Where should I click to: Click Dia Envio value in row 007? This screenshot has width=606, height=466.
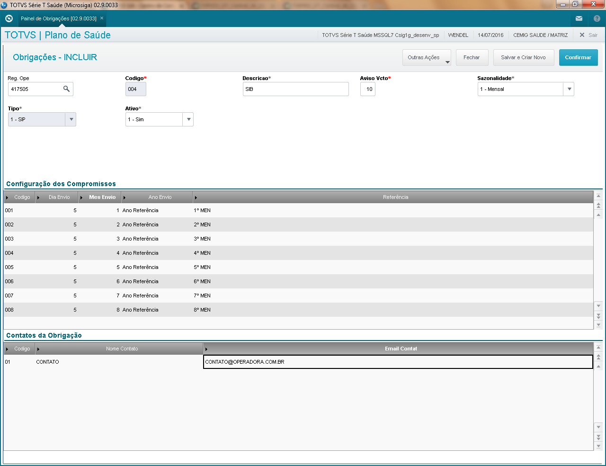[x=57, y=296]
